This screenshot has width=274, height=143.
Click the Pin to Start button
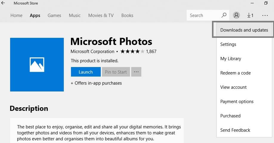tap(116, 72)
